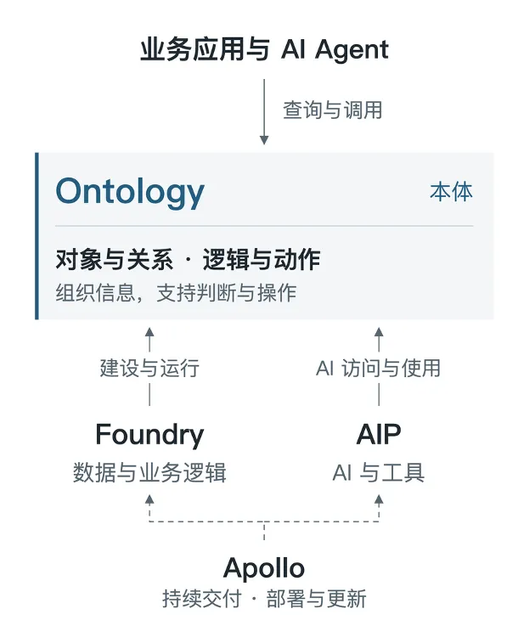
Task: Click 对象与关系 · 逻辑与动作 bold text
Action: click(188, 259)
